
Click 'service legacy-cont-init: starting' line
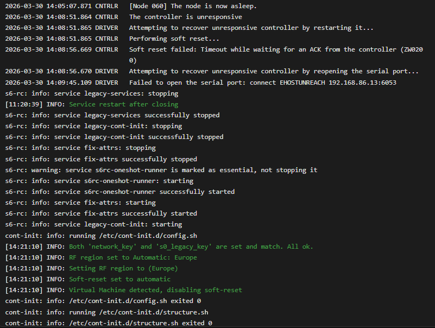(x=93, y=224)
